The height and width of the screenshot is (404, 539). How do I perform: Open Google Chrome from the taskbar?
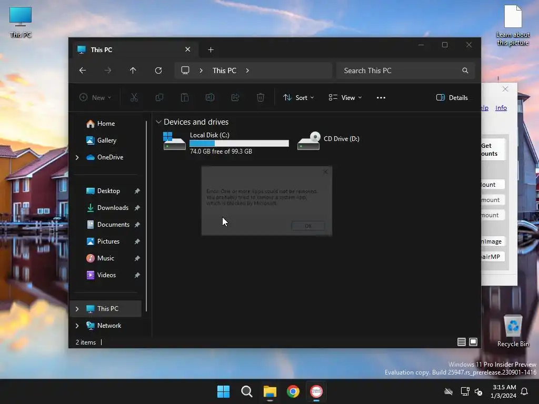coord(293,391)
